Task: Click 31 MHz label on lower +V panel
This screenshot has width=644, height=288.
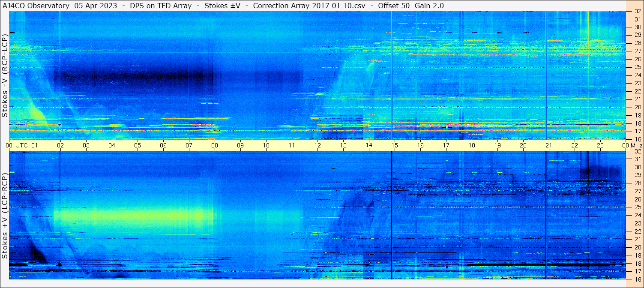Action: pyautogui.click(x=638, y=159)
